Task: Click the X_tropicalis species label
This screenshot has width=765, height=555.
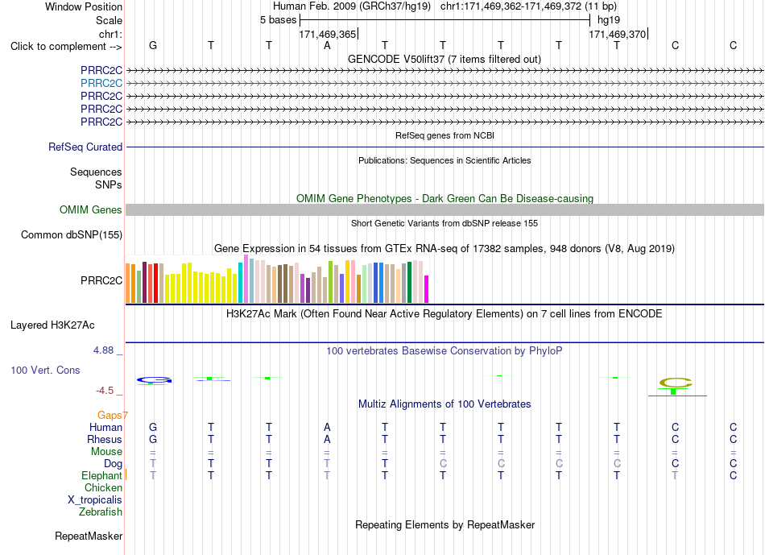Action: pyautogui.click(x=95, y=500)
